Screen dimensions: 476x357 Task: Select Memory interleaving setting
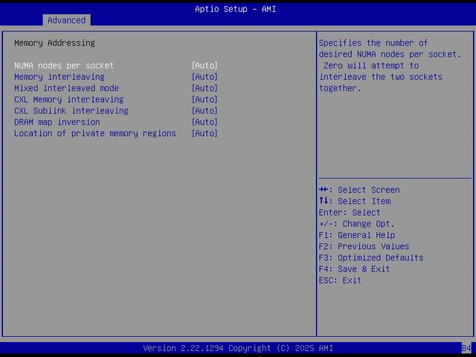click(59, 77)
